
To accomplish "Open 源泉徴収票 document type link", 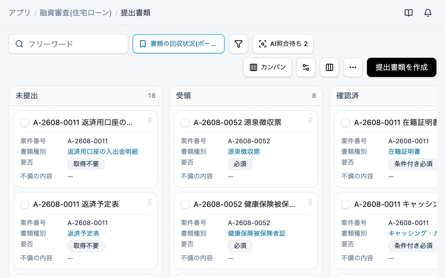I will pos(244,152).
